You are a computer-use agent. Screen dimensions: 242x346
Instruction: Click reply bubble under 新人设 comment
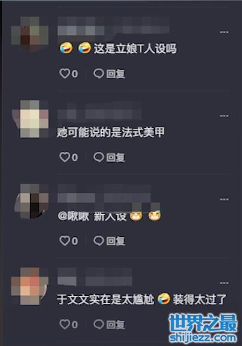coord(99,241)
